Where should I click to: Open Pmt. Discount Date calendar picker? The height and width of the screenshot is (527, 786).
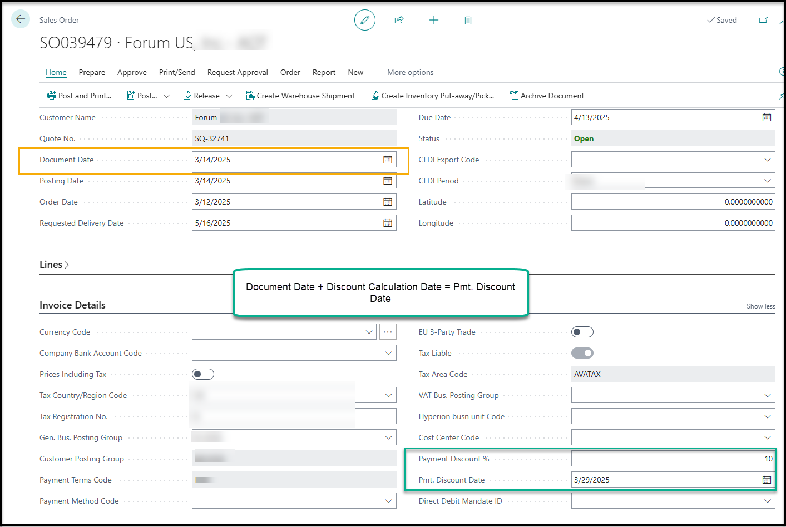pyautogui.click(x=767, y=480)
